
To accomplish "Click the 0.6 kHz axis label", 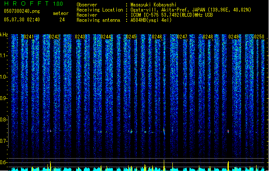I will point(3,162).
